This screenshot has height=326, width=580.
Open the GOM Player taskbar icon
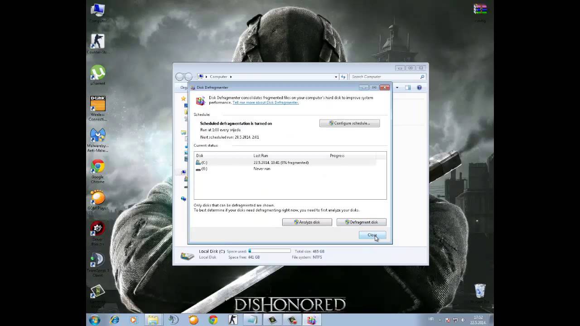(x=193, y=320)
